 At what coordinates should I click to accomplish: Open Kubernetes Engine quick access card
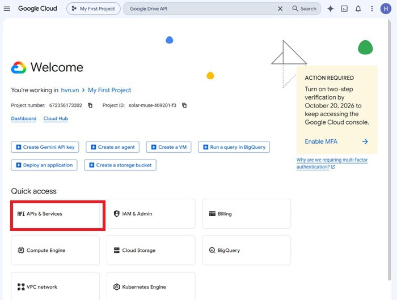tap(151, 286)
